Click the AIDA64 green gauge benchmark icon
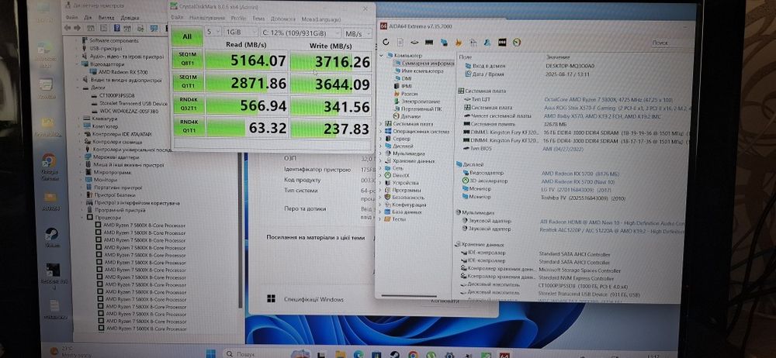Image resolution: width=776 pixels, height=358 pixels. 517,43
